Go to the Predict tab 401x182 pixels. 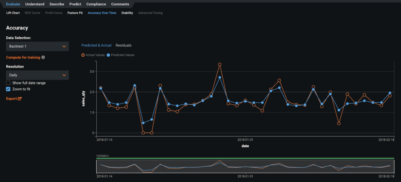pyautogui.click(x=75, y=4)
